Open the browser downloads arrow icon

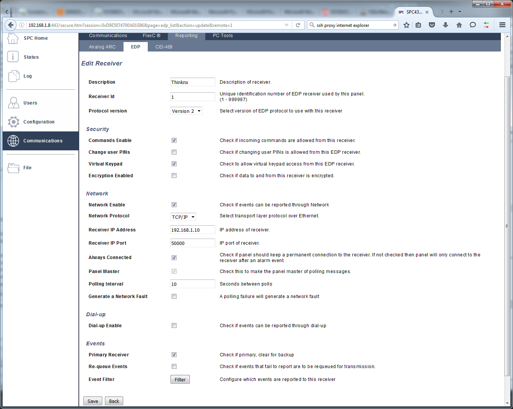click(x=446, y=25)
